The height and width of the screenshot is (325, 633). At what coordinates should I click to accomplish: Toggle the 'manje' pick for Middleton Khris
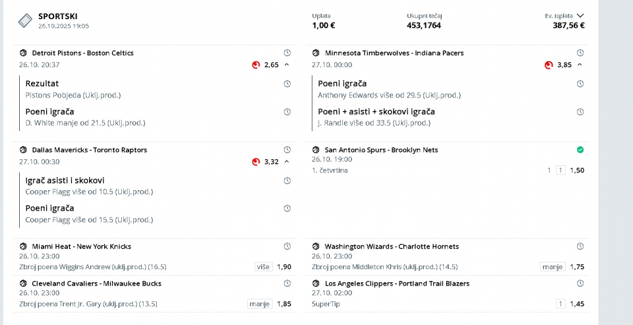pos(551,266)
